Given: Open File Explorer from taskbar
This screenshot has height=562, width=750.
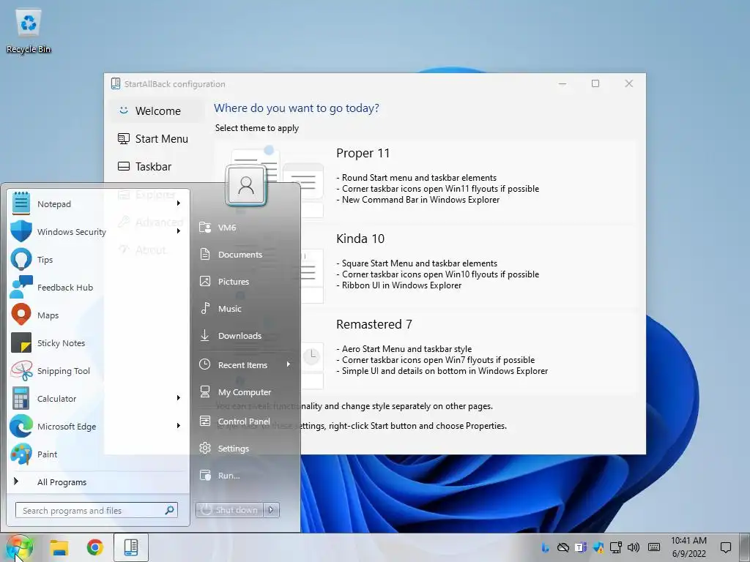Looking at the screenshot, I should click(59, 547).
